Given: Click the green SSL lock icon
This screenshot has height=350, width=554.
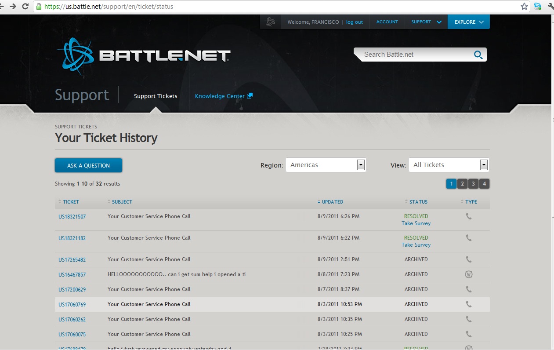Looking at the screenshot, I should (39, 7).
